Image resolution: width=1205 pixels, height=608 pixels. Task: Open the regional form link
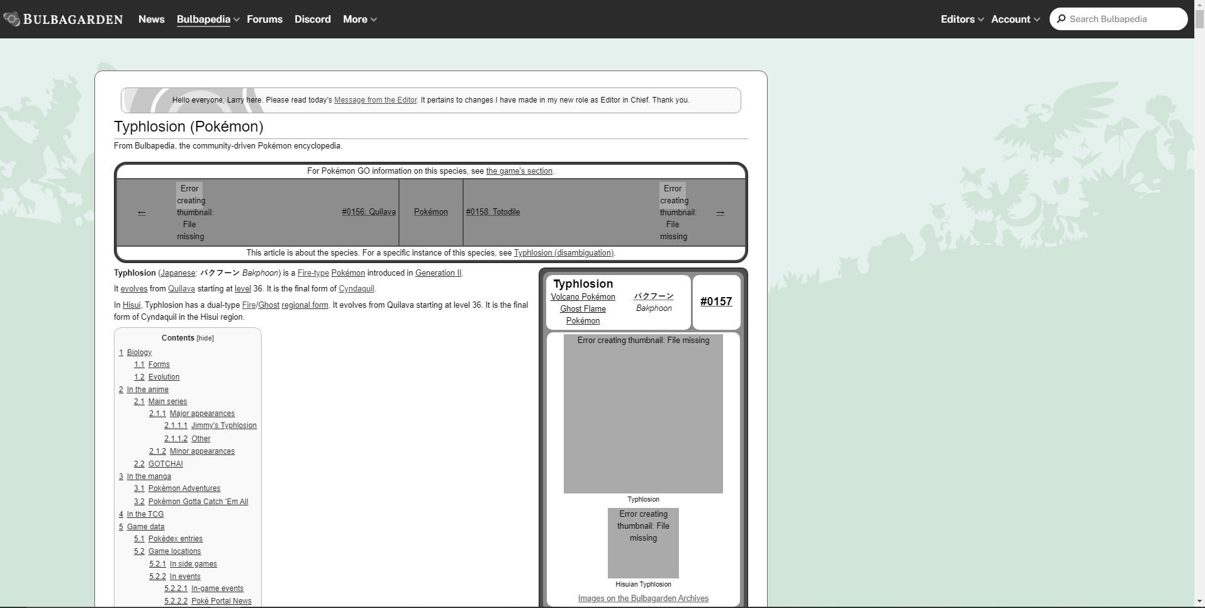[x=305, y=305]
